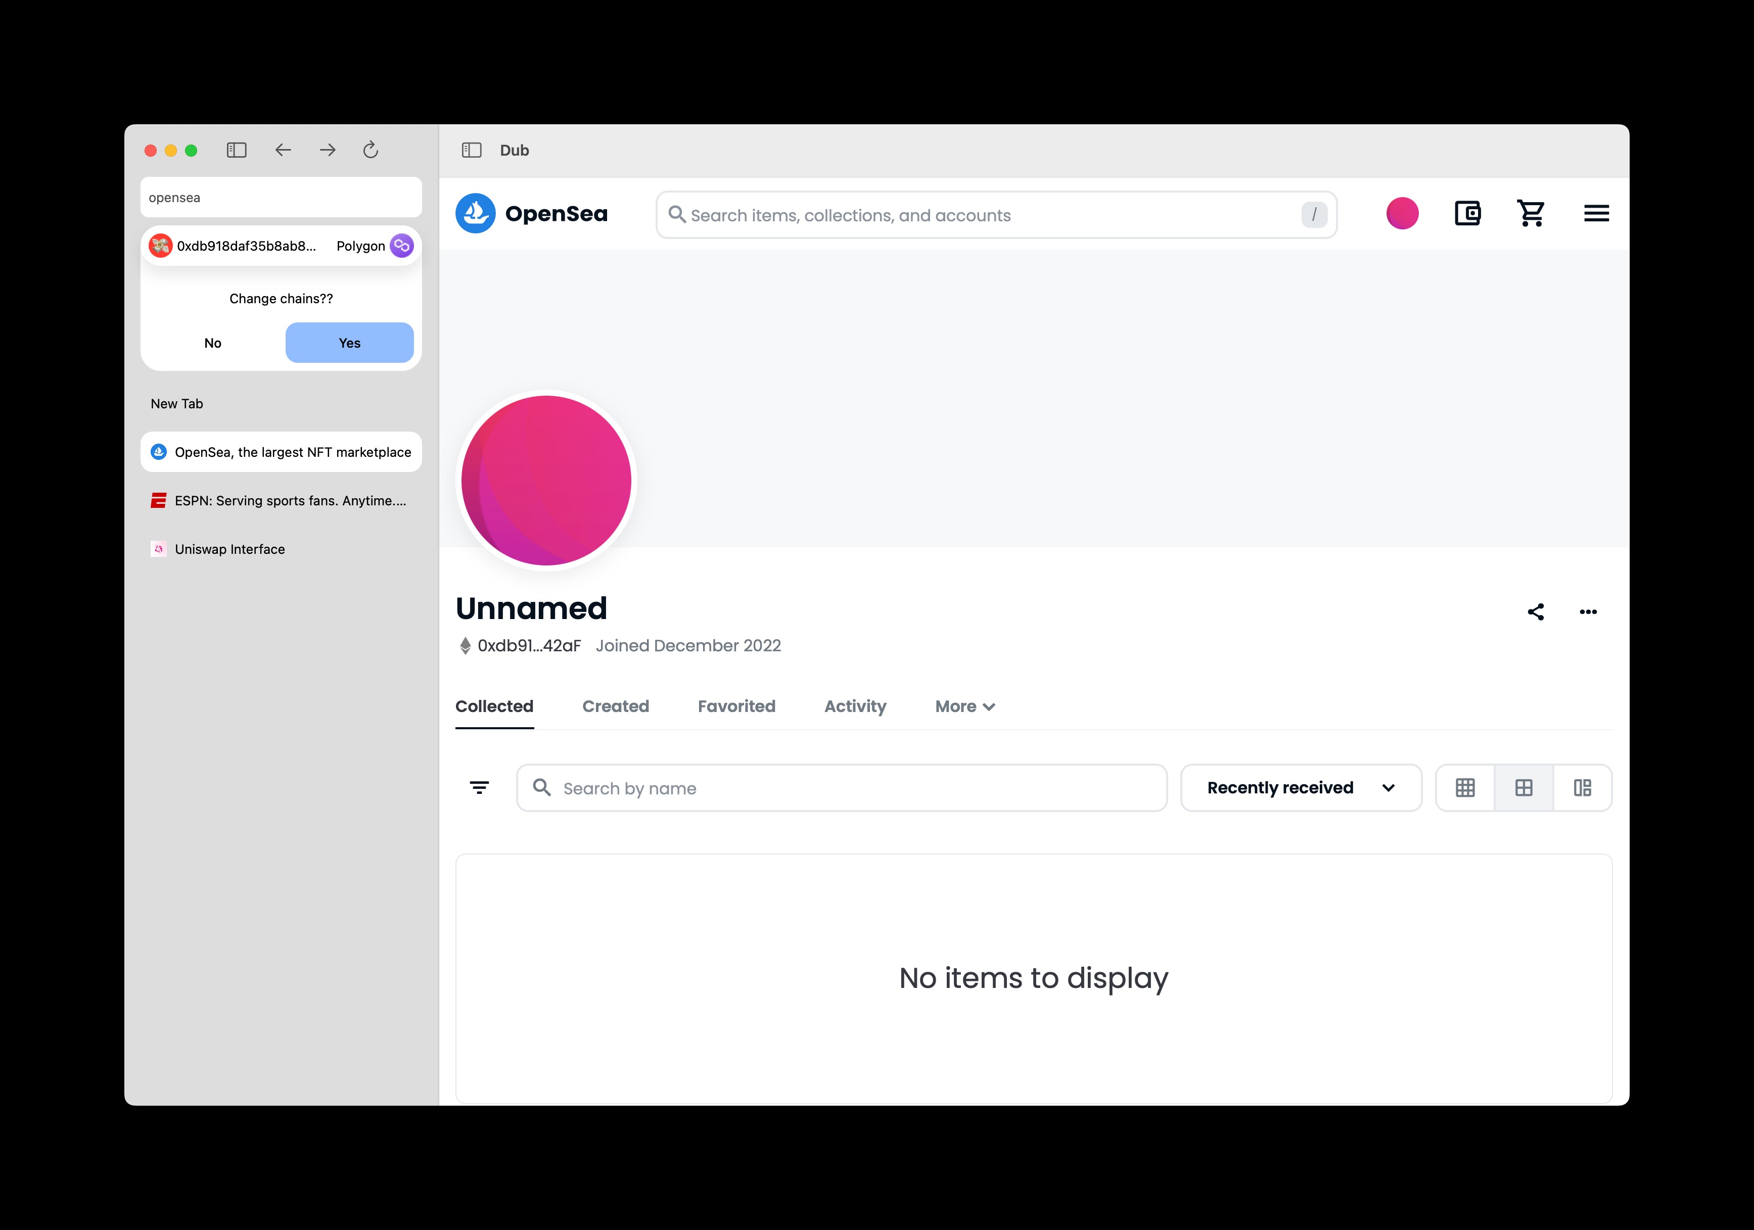Click the share profile icon
This screenshot has height=1230, width=1754.
point(1536,611)
